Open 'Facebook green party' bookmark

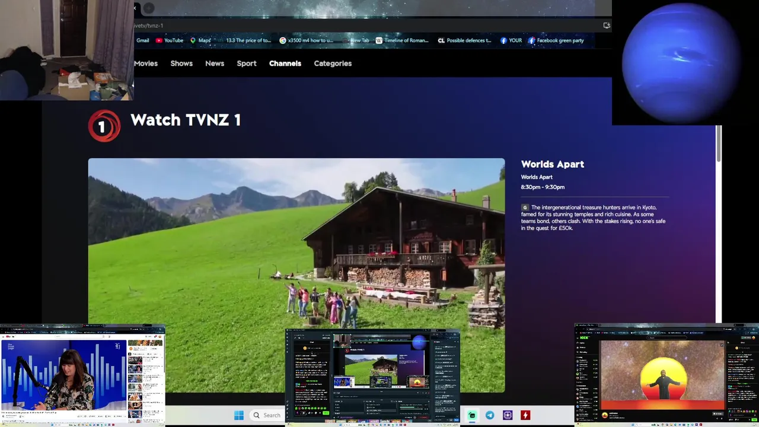556,40
